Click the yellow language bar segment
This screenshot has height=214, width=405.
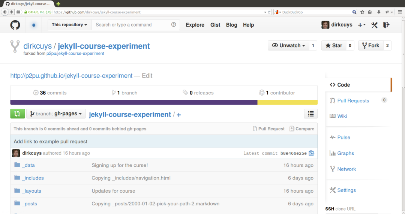pos(288,102)
